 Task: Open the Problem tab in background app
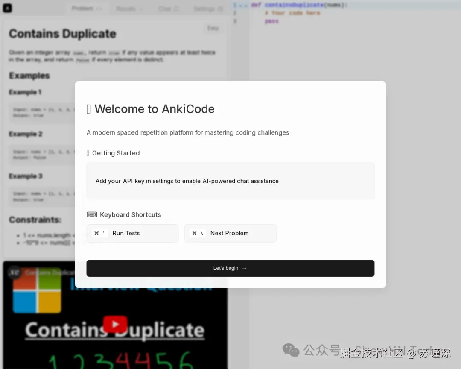pos(86,8)
